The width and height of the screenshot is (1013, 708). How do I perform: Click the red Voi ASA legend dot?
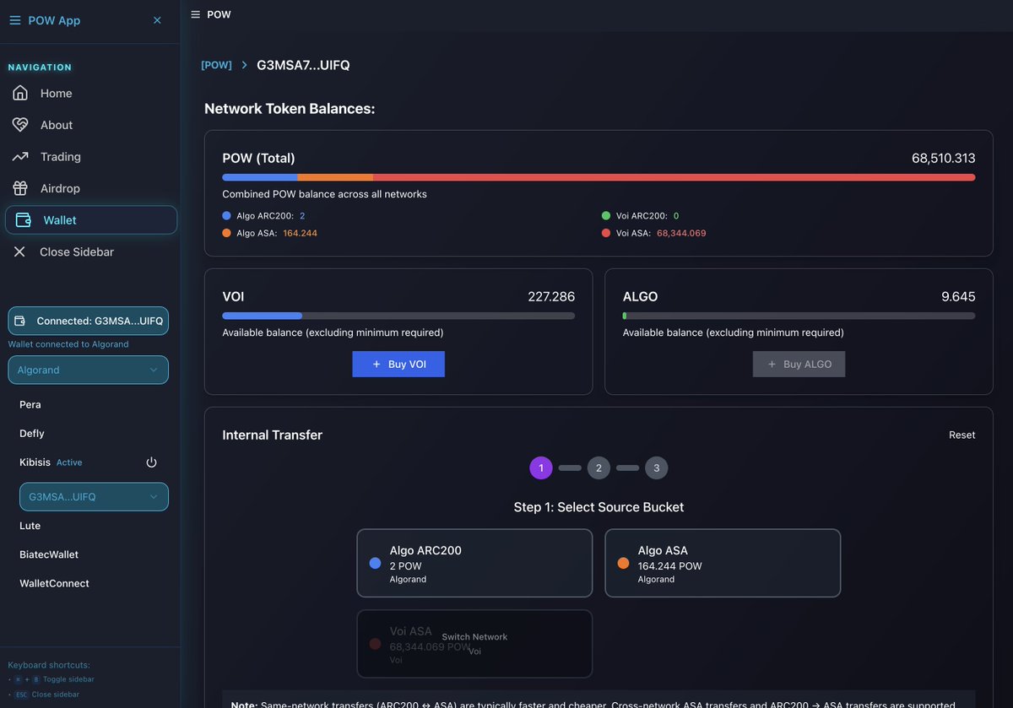pyautogui.click(x=606, y=233)
